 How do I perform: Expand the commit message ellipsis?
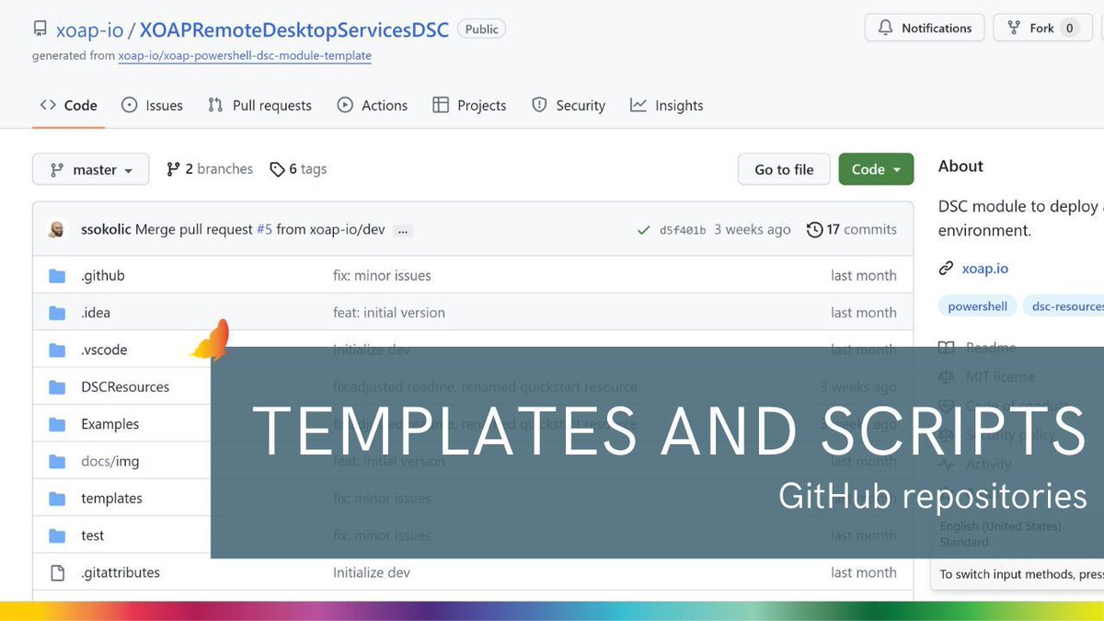pyautogui.click(x=402, y=230)
